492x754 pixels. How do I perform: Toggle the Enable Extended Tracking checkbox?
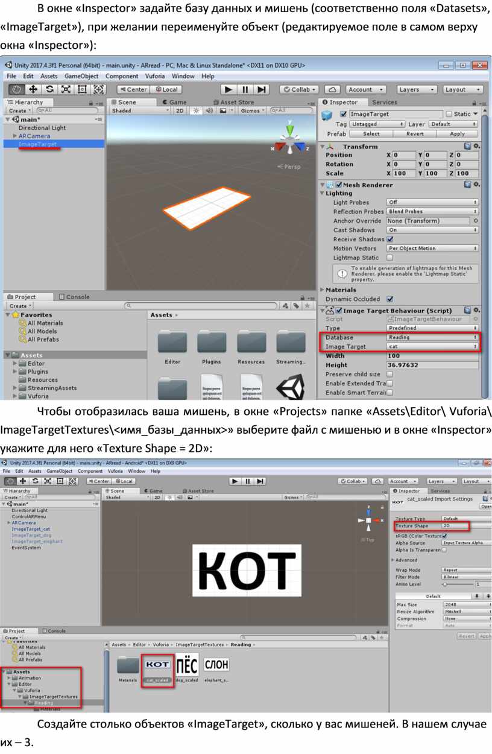coord(389,384)
